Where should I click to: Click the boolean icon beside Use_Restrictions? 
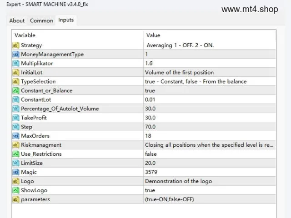16,154
